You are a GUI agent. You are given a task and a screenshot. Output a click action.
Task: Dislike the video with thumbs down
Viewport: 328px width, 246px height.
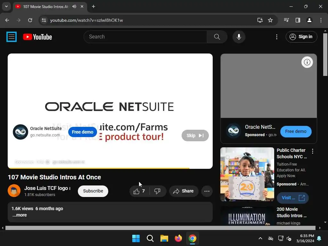pyautogui.click(x=157, y=191)
